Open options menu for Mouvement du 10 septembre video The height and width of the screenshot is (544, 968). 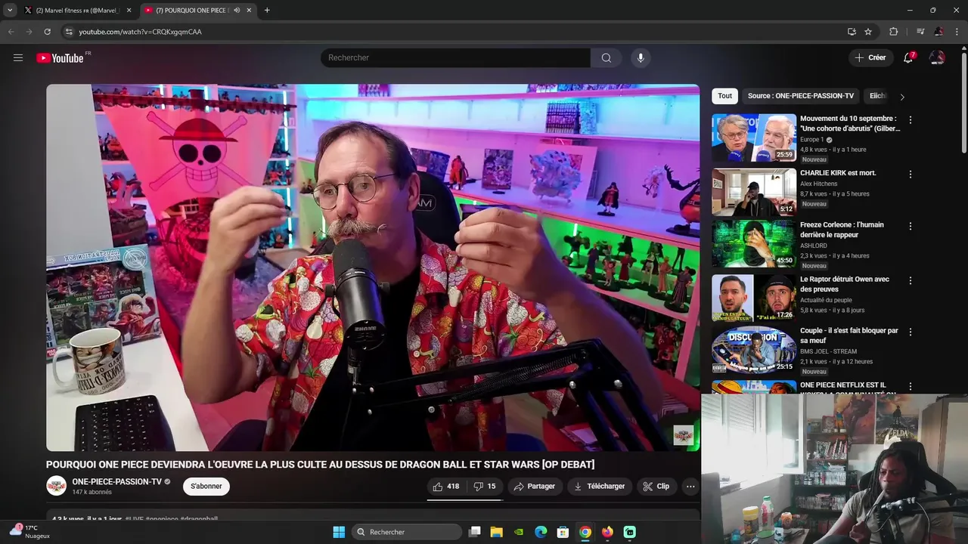coord(911,120)
